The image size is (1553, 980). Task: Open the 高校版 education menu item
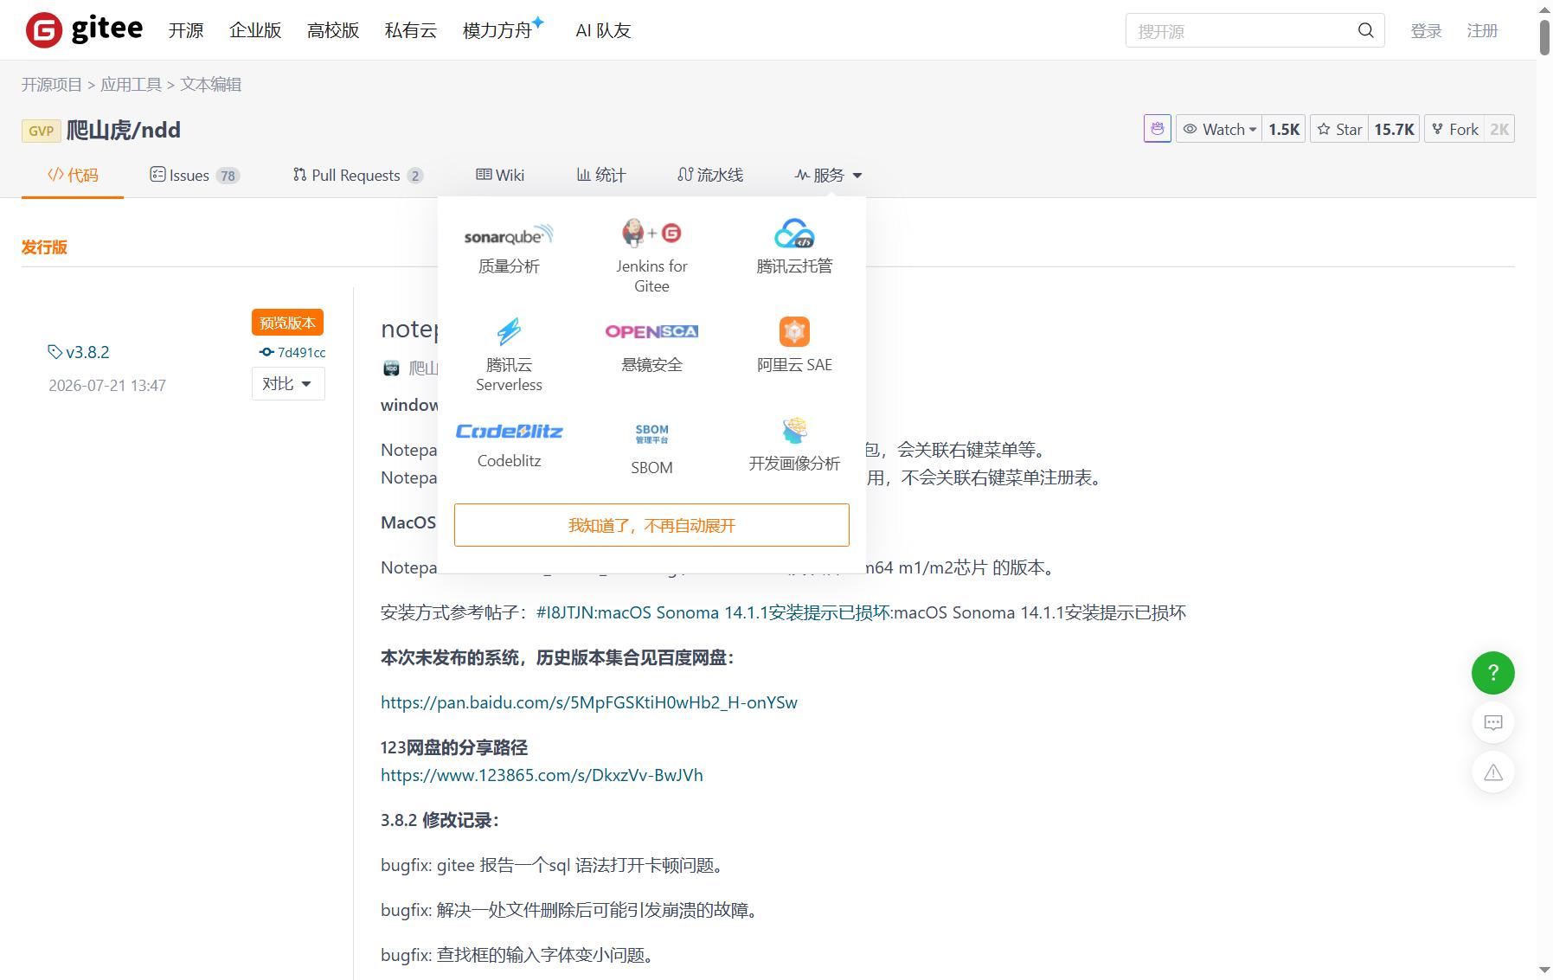click(333, 30)
